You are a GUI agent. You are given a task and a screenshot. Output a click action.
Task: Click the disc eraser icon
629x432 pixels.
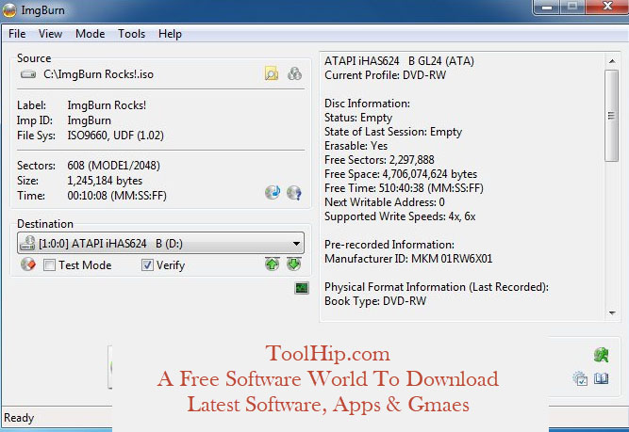coord(28,264)
